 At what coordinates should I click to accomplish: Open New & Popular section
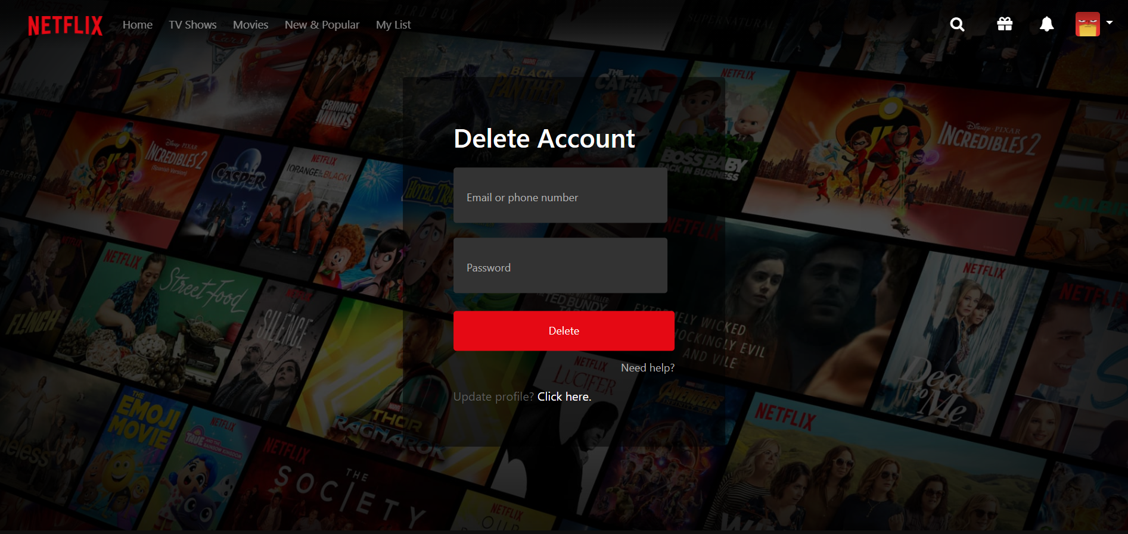coord(322,25)
